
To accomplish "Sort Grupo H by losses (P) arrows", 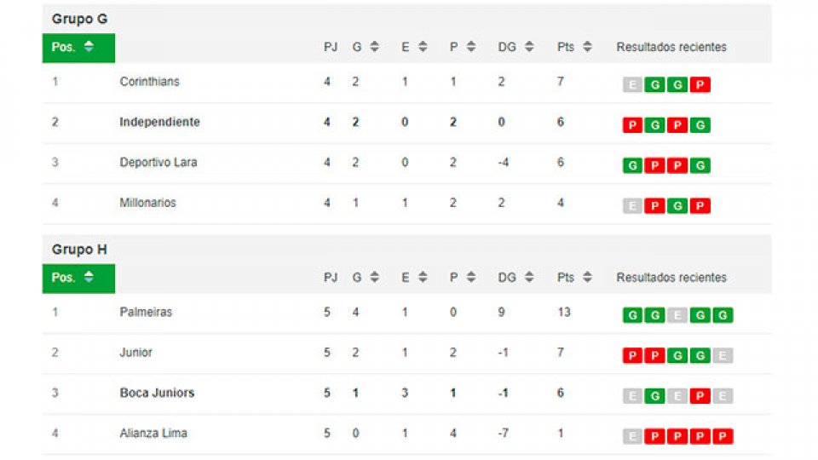I will click(471, 278).
